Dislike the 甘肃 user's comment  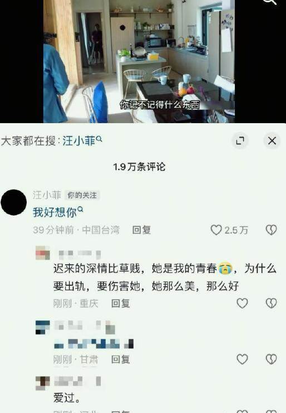(271, 359)
